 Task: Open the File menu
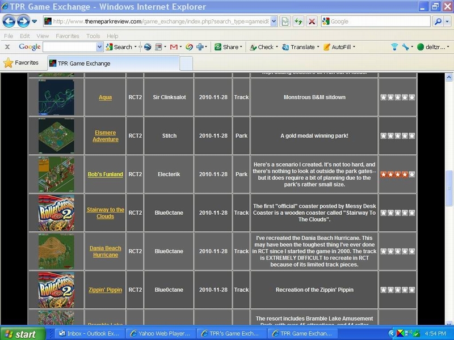pos(9,36)
